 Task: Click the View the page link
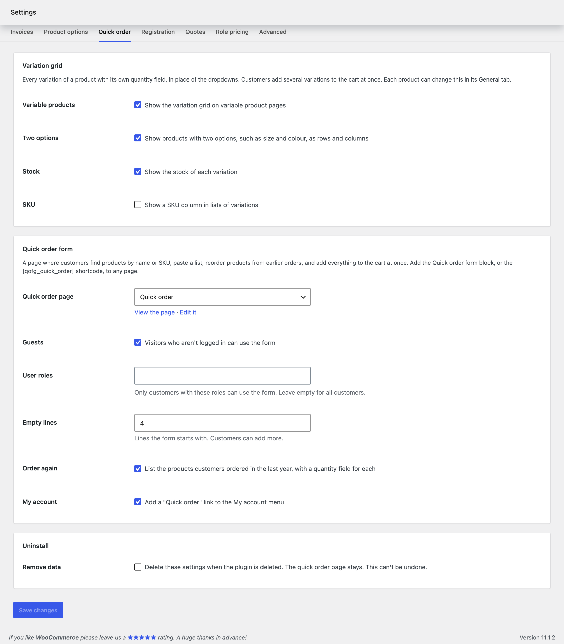point(155,312)
